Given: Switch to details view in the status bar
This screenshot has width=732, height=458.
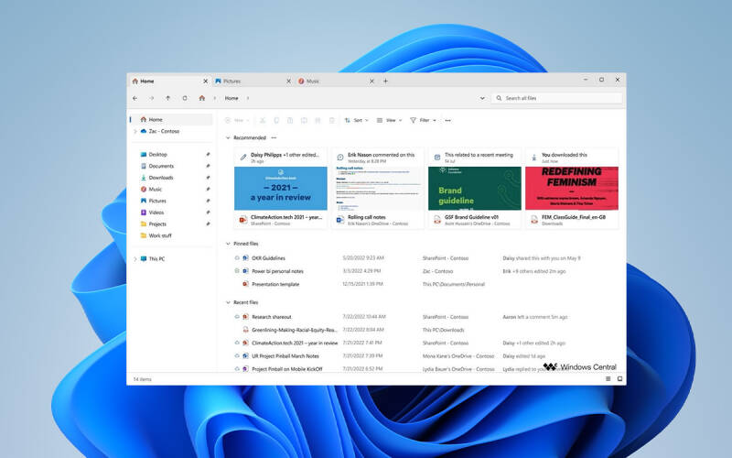Looking at the screenshot, I should tap(608, 379).
